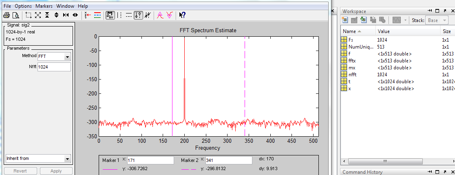The width and height of the screenshot is (455, 175).
Task: Open the File menu
Action: [x=7, y=6]
